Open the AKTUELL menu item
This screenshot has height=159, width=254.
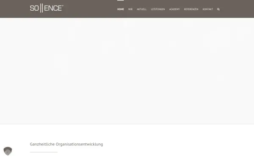[142, 9]
